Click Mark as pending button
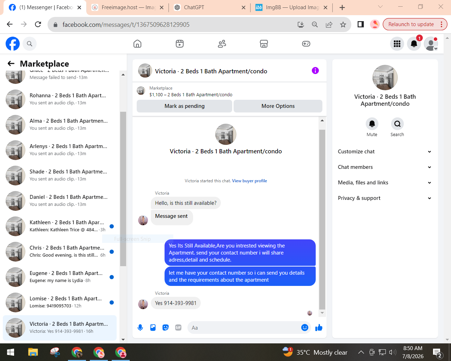This screenshot has width=451, height=361. click(184, 106)
